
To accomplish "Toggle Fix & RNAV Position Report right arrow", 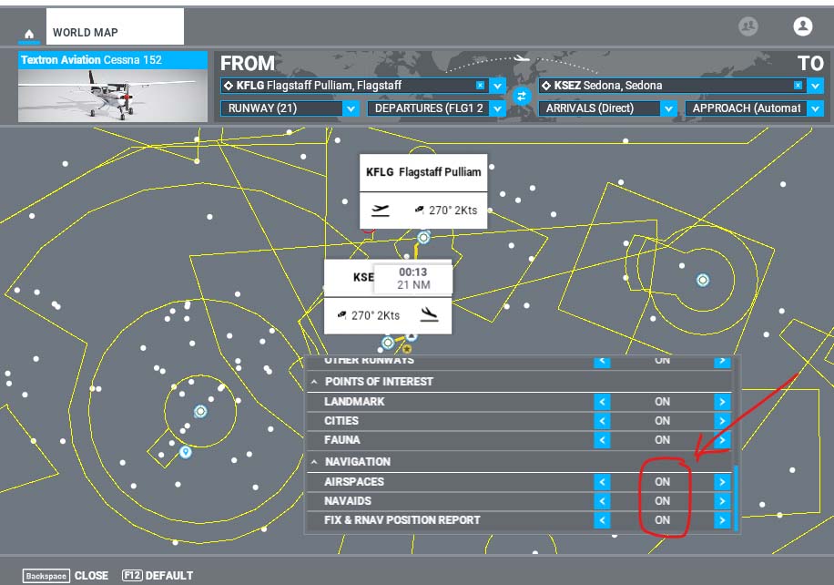I will 722,520.
